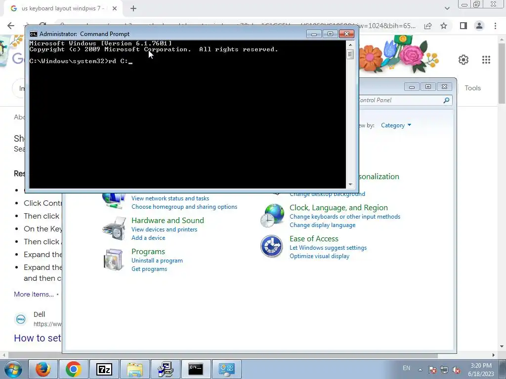Open Programs category heading
This screenshot has height=379, width=506.
tap(148, 252)
